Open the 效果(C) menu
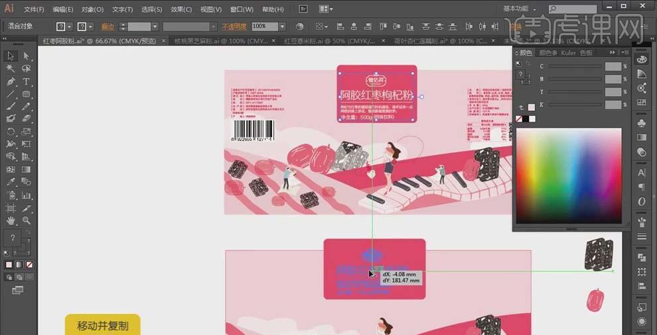 point(181,9)
